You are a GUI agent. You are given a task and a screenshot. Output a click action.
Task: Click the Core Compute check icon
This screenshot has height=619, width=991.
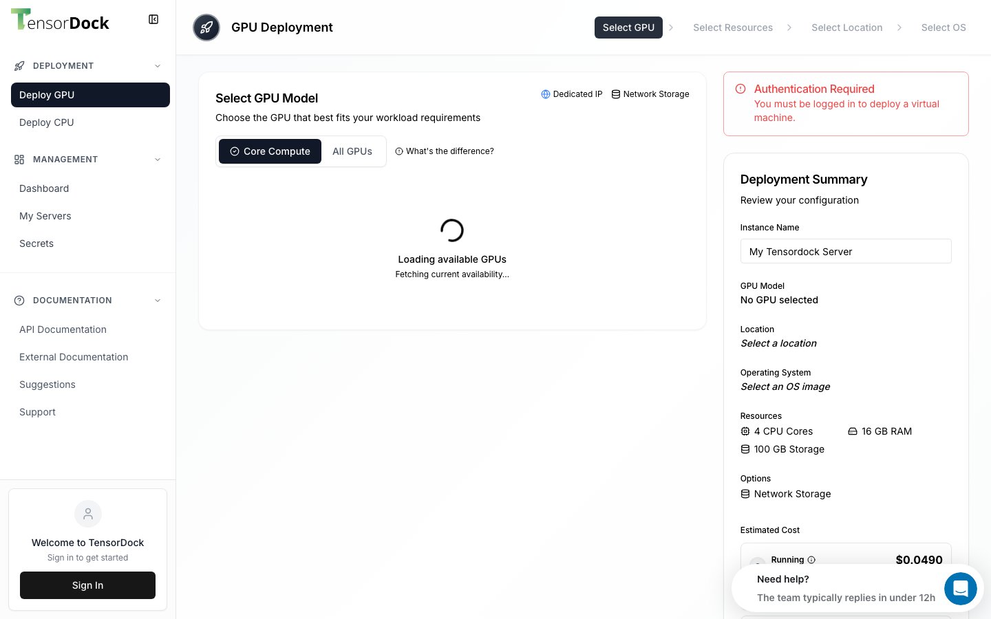pos(235,151)
